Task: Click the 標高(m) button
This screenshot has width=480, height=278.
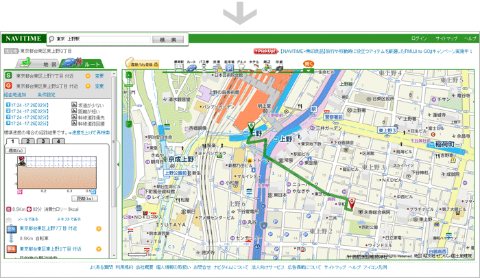Action: (x=16, y=151)
